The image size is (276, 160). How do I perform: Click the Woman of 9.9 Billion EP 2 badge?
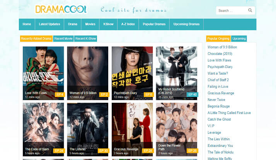coord(104,95)
